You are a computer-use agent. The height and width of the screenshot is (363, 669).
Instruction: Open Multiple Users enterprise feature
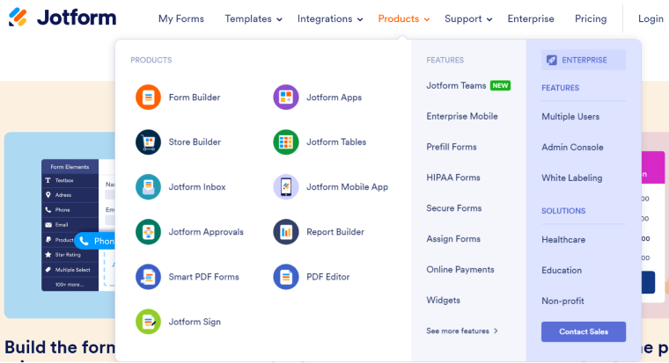click(570, 117)
